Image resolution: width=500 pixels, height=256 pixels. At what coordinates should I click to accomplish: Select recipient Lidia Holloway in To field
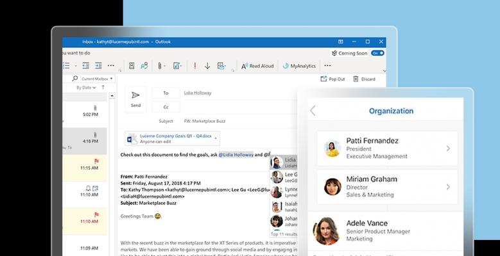pyautogui.click(x=198, y=93)
